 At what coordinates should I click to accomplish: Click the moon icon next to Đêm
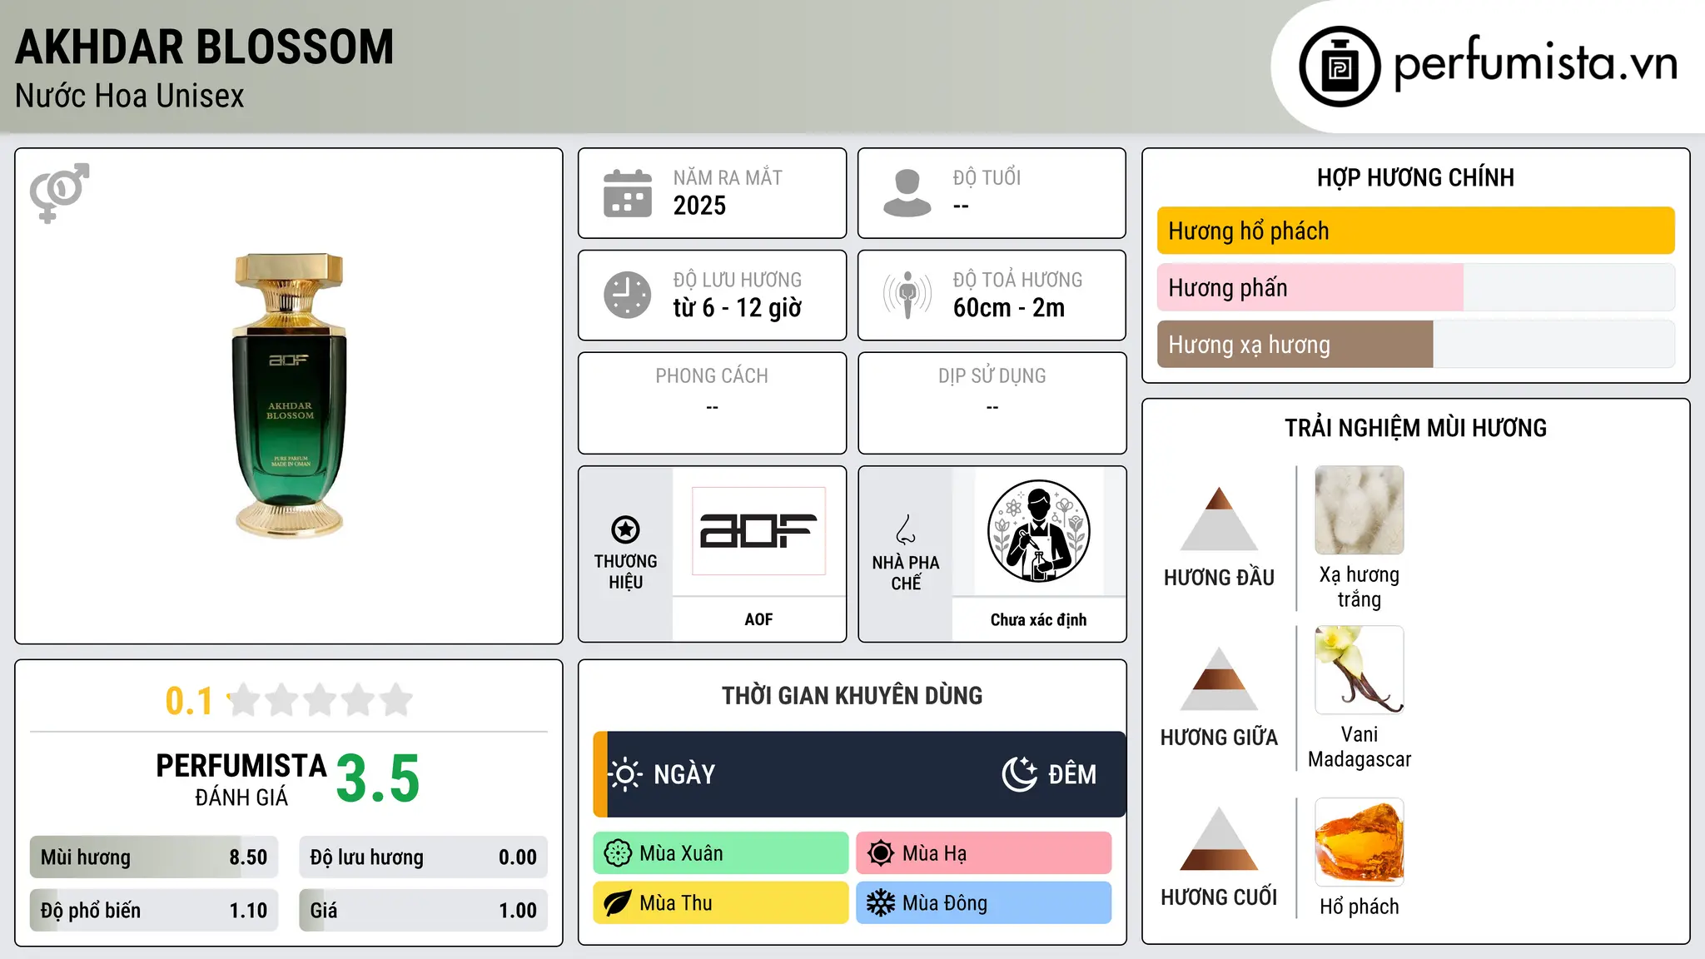1019,774
